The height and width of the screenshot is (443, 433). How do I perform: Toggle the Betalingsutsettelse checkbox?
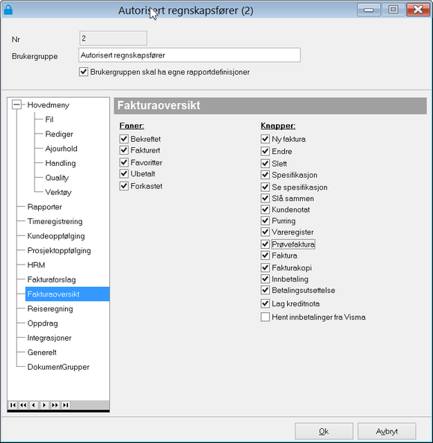tap(265, 290)
